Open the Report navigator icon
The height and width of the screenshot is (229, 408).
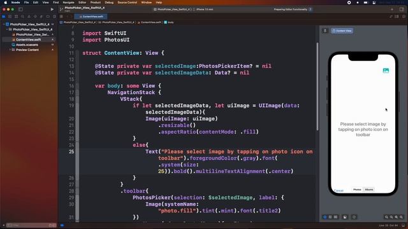[54, 17]
